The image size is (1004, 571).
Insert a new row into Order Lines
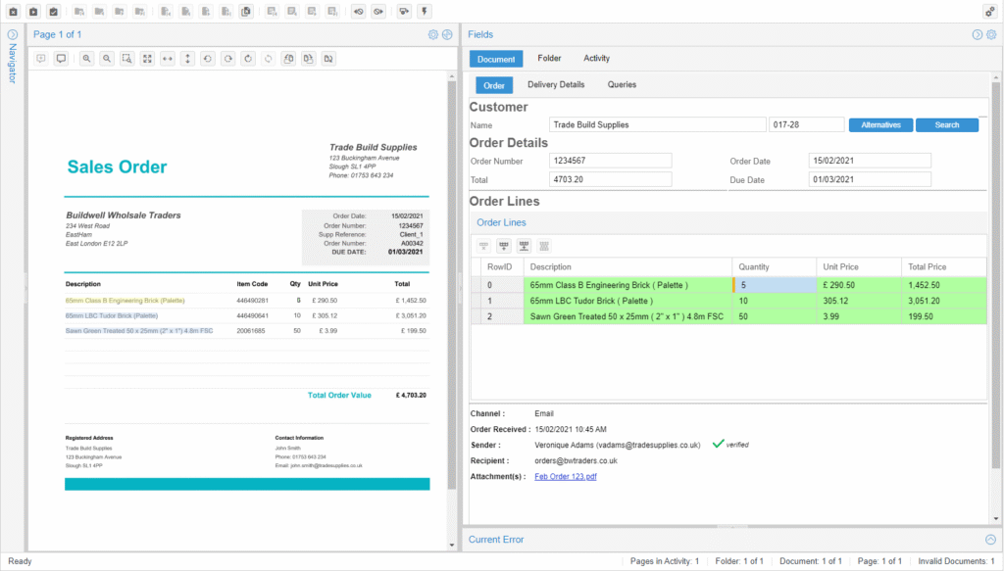coord(505,246)
